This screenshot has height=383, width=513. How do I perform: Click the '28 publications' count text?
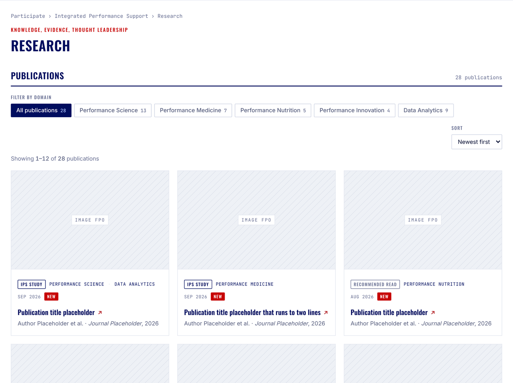pyautogui.click(x=478, y=78)
